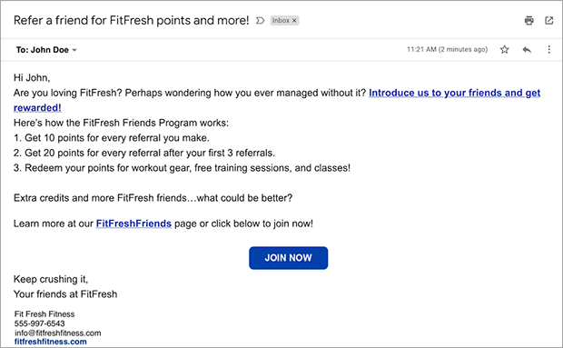This screenshot has height=348, width=563.
Task: Star the FitFresh email
Action: (x=505, y=50)
